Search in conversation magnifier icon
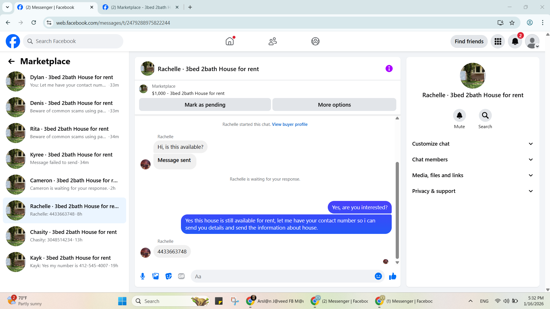This screenshot has height=309, width=550. coord(485,116)
